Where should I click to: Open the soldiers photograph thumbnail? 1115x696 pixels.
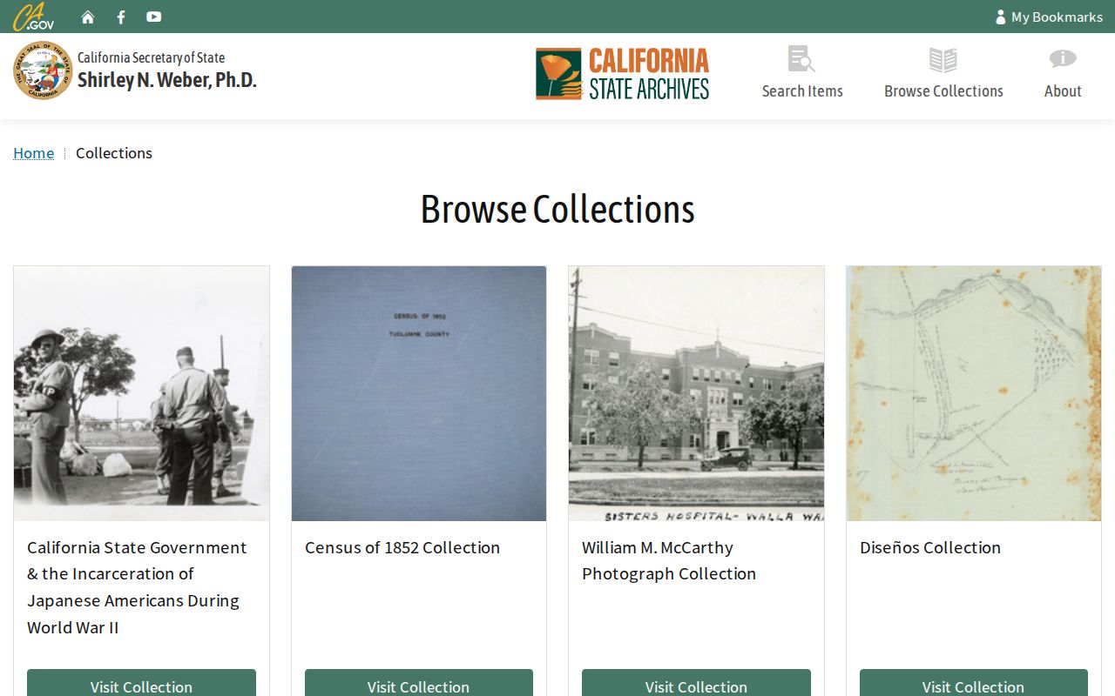tap(141, 393)
